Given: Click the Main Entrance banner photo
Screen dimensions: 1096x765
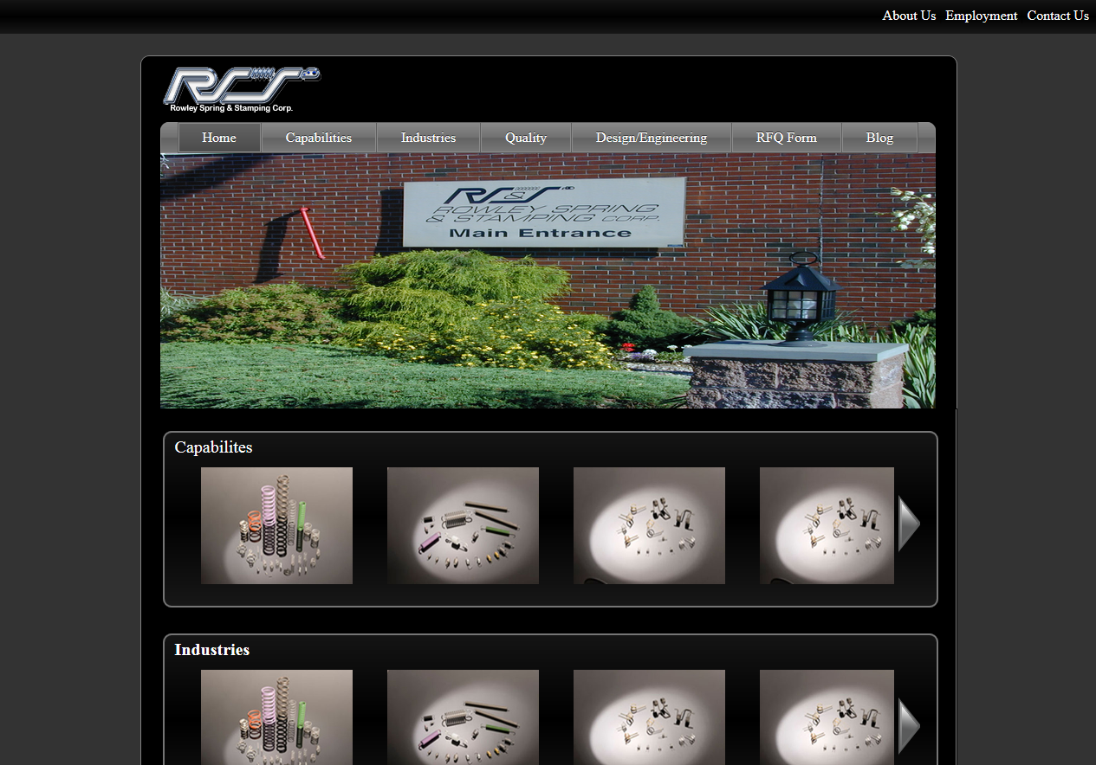Looking at the screenshot, I should pyautogui.click(x=548, y=280).
